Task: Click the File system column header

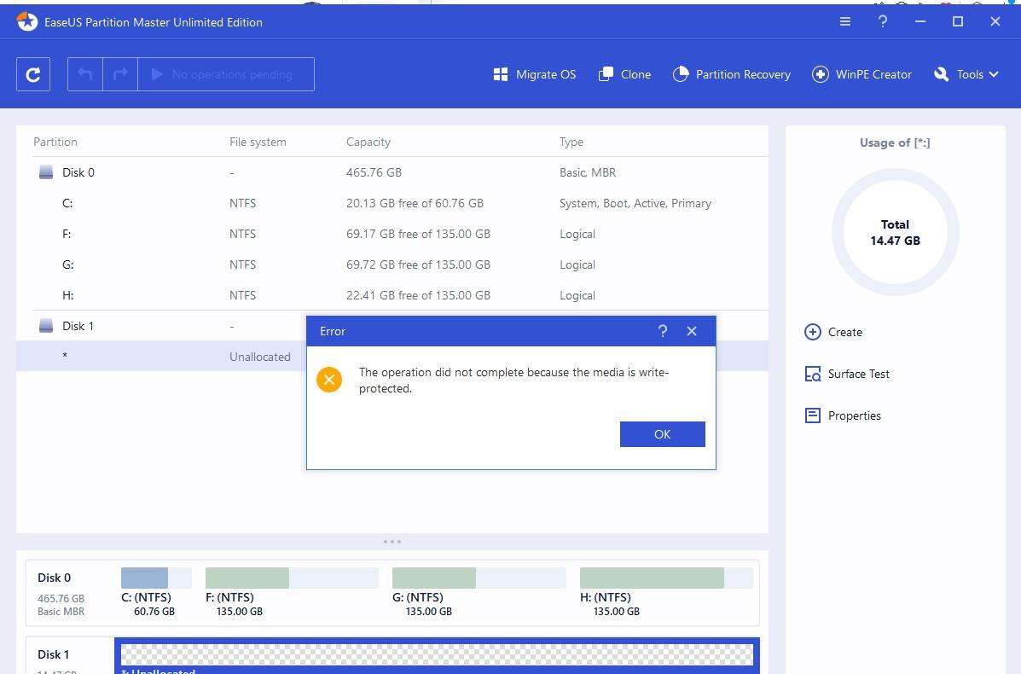Action: click(x=258, y=142)
